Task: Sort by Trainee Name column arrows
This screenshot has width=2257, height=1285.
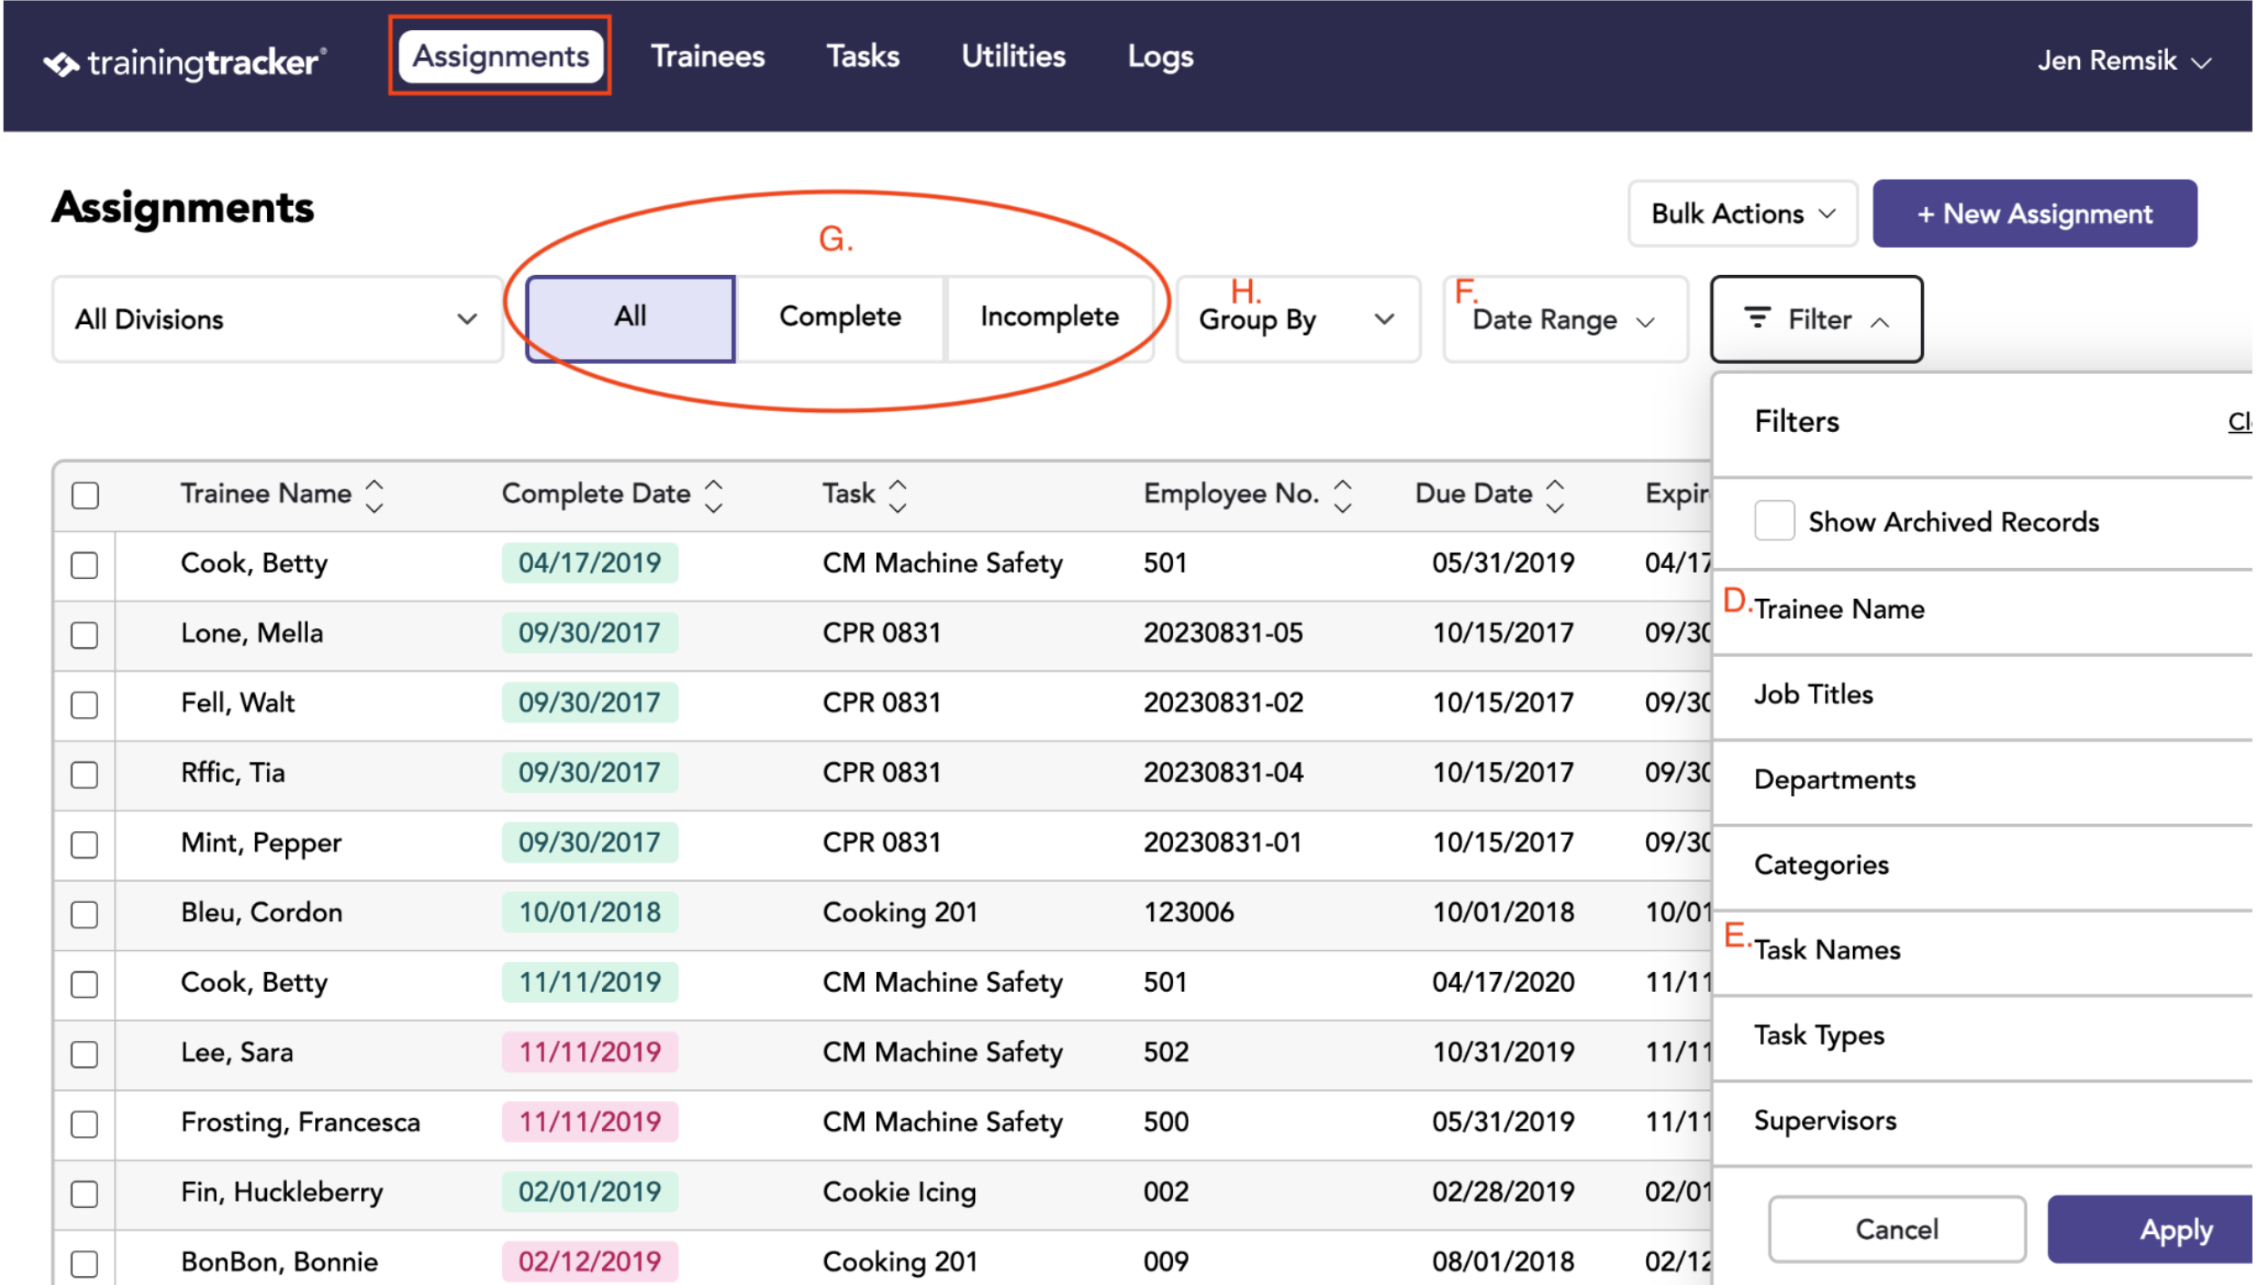Action: [374, 495]
